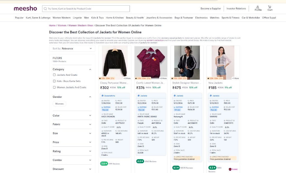Collapse the Category filter section

[90, 69]
